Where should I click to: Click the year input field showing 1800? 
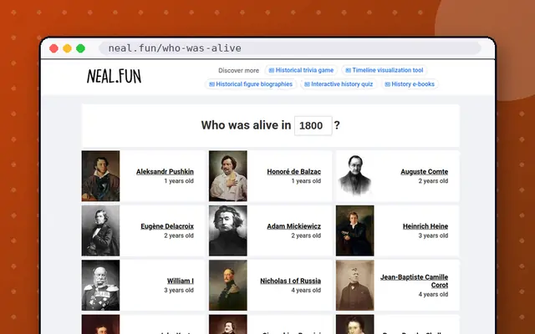click(313, 126)
